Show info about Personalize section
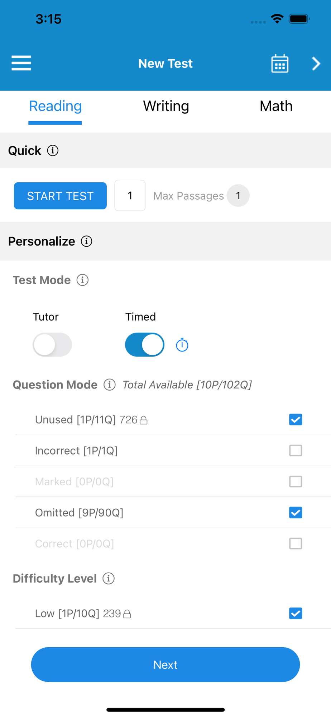Screen dimensions: 331x718 [86, 241]
